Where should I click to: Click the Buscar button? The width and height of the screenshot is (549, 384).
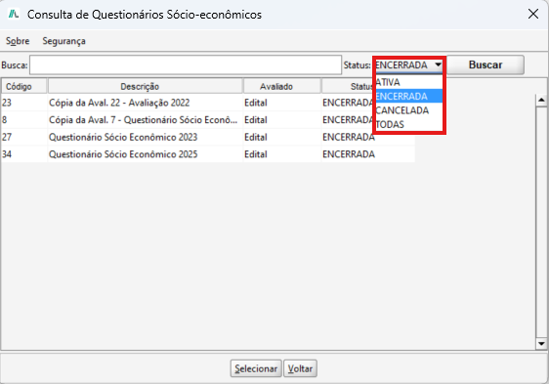click(x=486, y=64)
